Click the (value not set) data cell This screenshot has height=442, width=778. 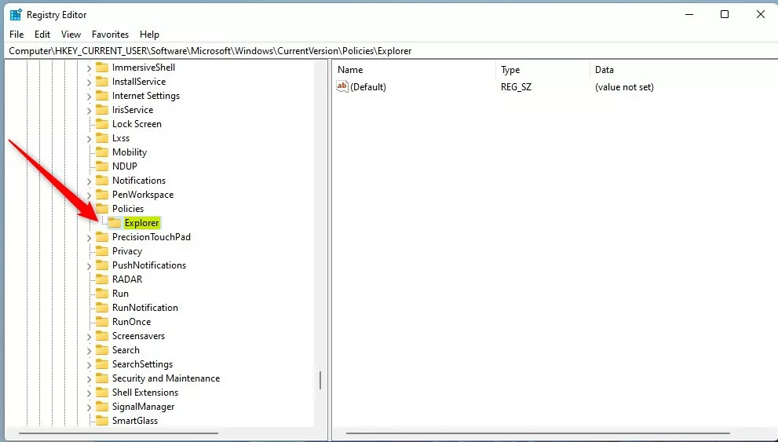coord(624,87)
